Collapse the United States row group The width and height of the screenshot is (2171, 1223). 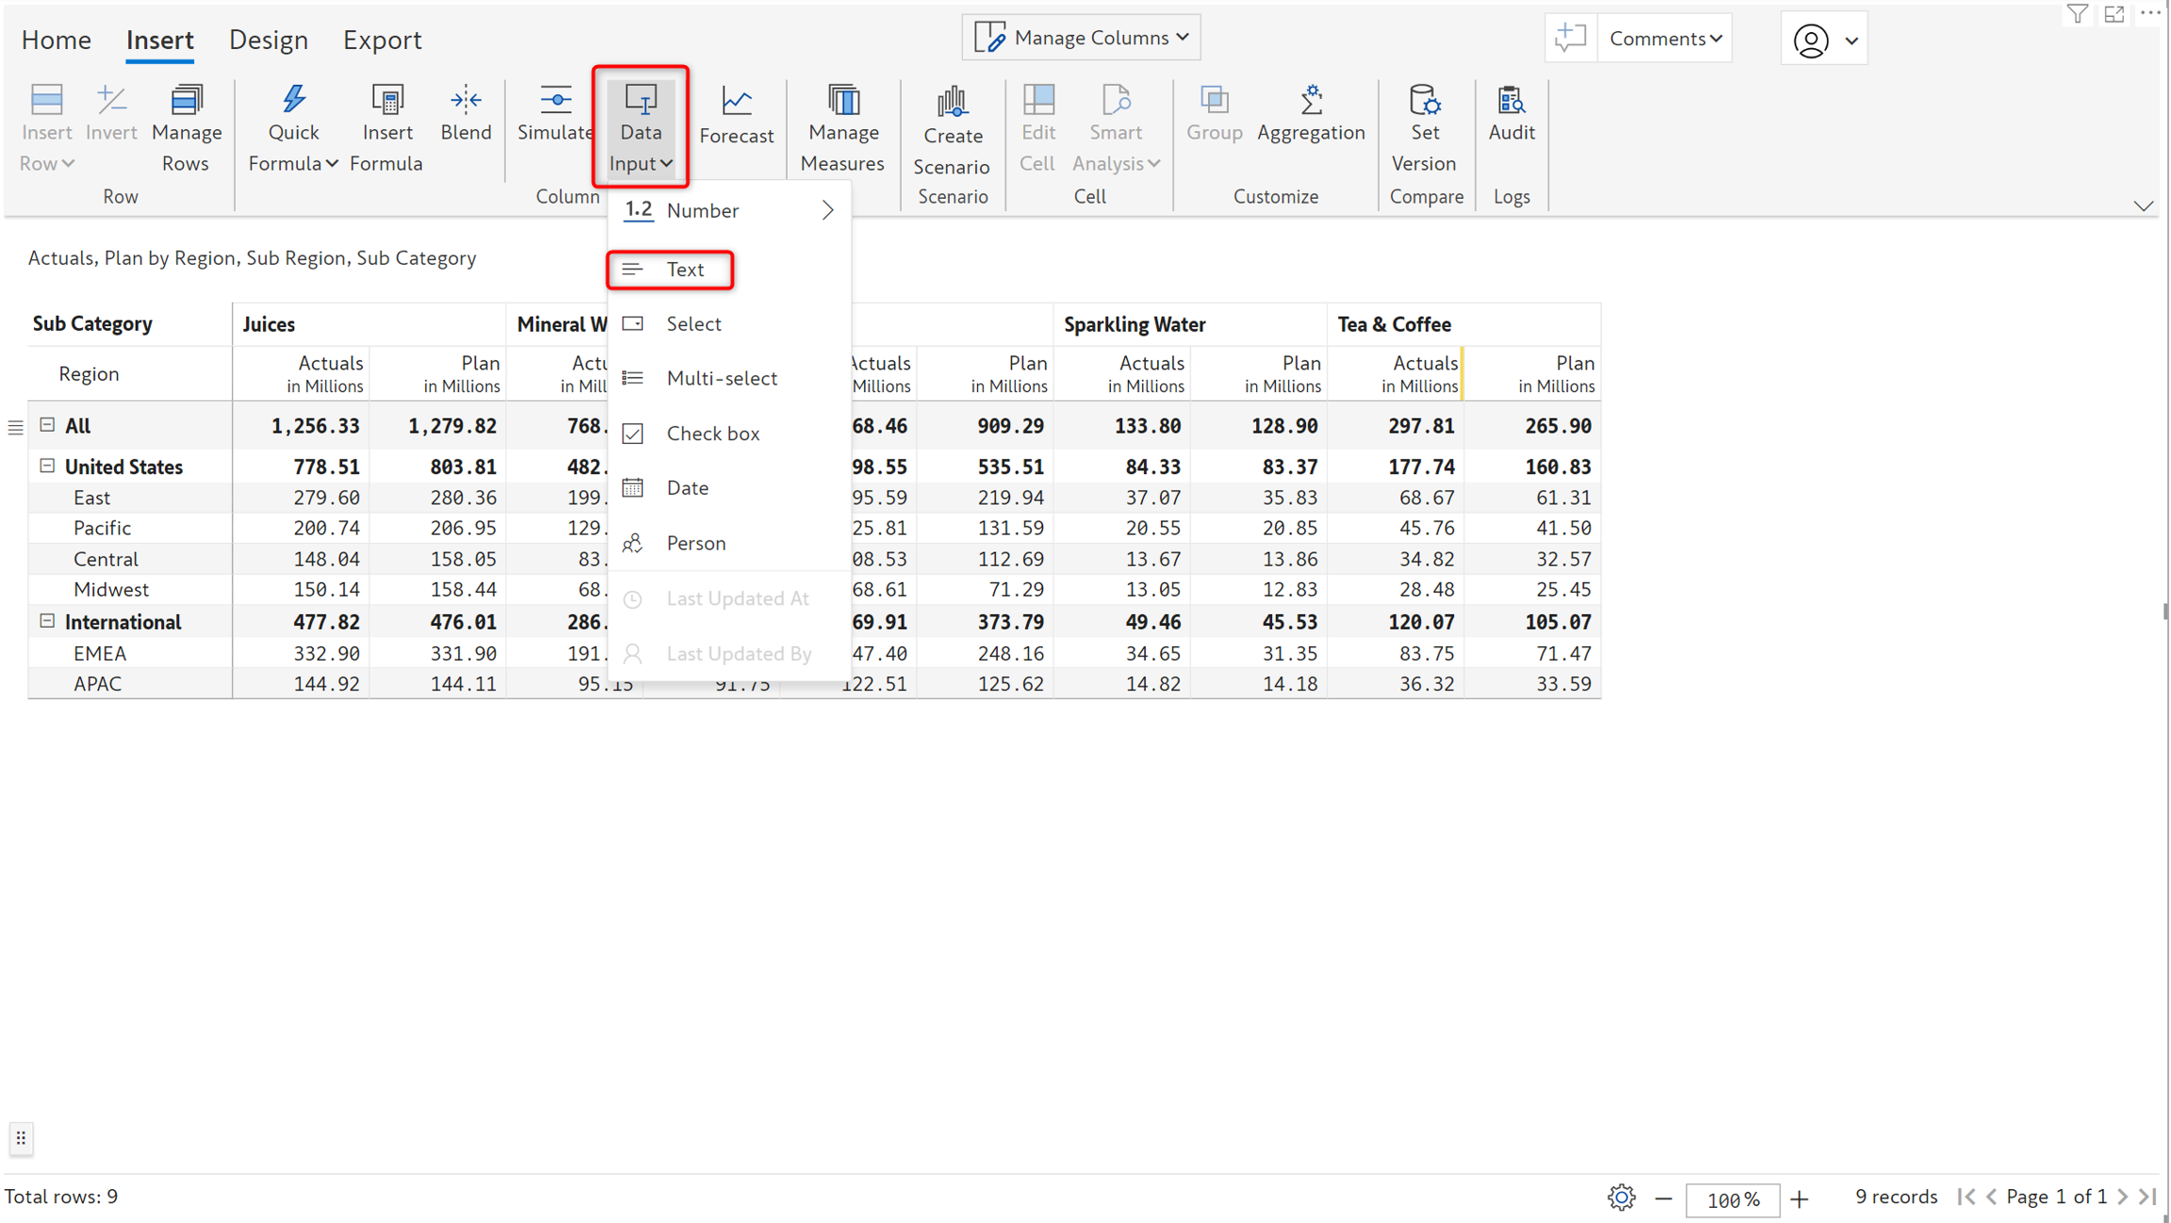(47, 466)
